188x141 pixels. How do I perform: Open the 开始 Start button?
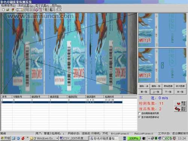[x=5, y=138]
